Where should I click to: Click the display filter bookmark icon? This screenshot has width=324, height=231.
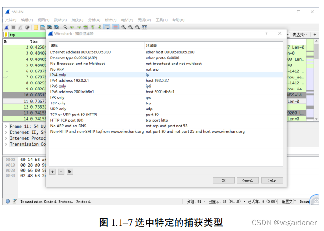click(x=6, y=35)
